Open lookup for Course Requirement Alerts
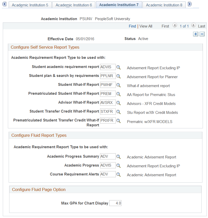This screenshot has width=208, height=218. [118, 174]
